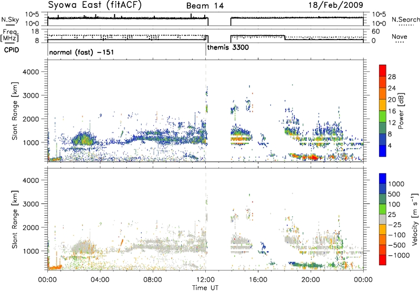Click the '4' tick on power colorbar

(x=390, y=145)
